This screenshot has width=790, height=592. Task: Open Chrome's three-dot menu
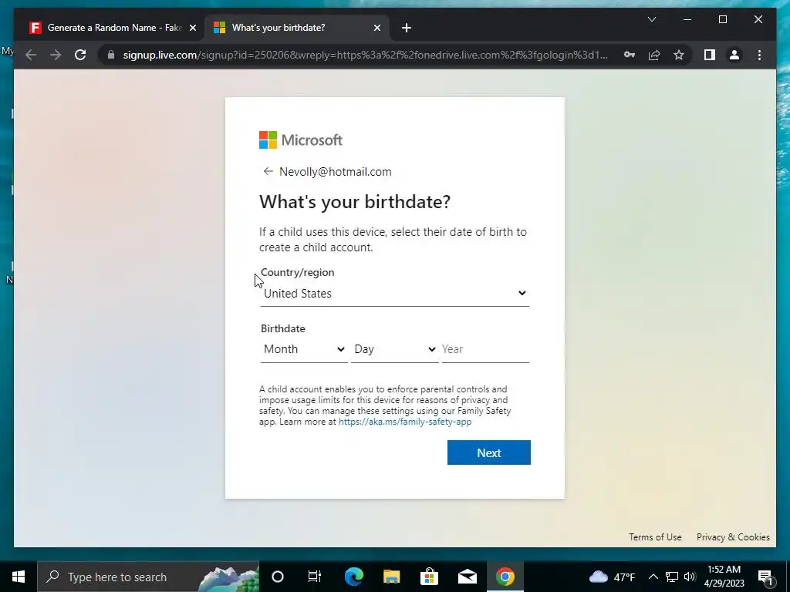(759, 55)
